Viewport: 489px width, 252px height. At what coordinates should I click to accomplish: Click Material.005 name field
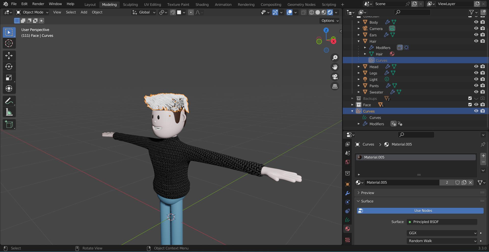402,182
